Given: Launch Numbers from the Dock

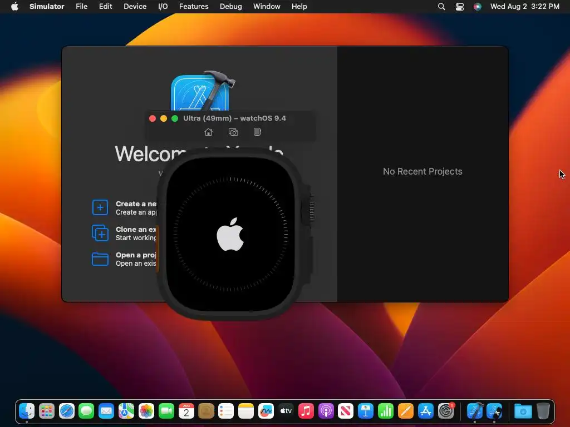Looking at the screenshot, I should [x=385, y=411].
